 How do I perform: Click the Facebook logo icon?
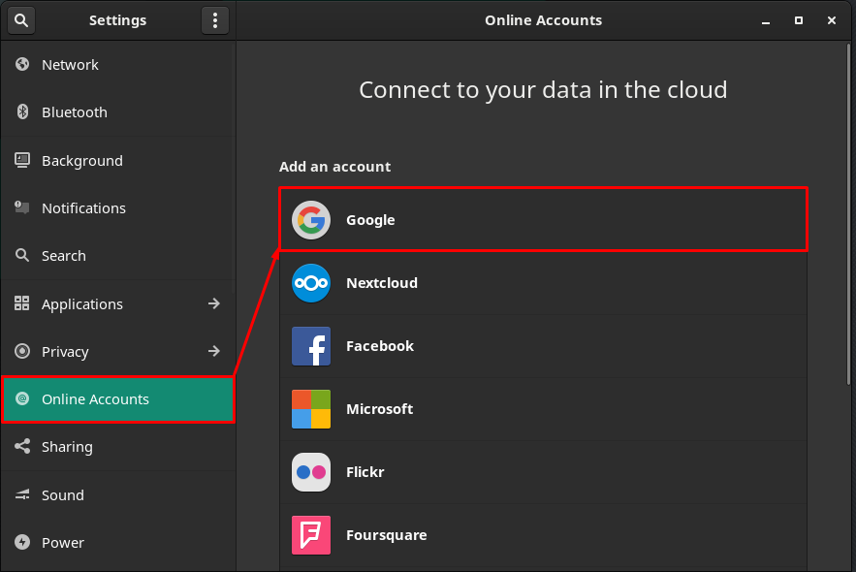[311, 346]
